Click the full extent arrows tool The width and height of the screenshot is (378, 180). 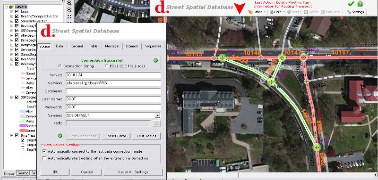(69, 16)
